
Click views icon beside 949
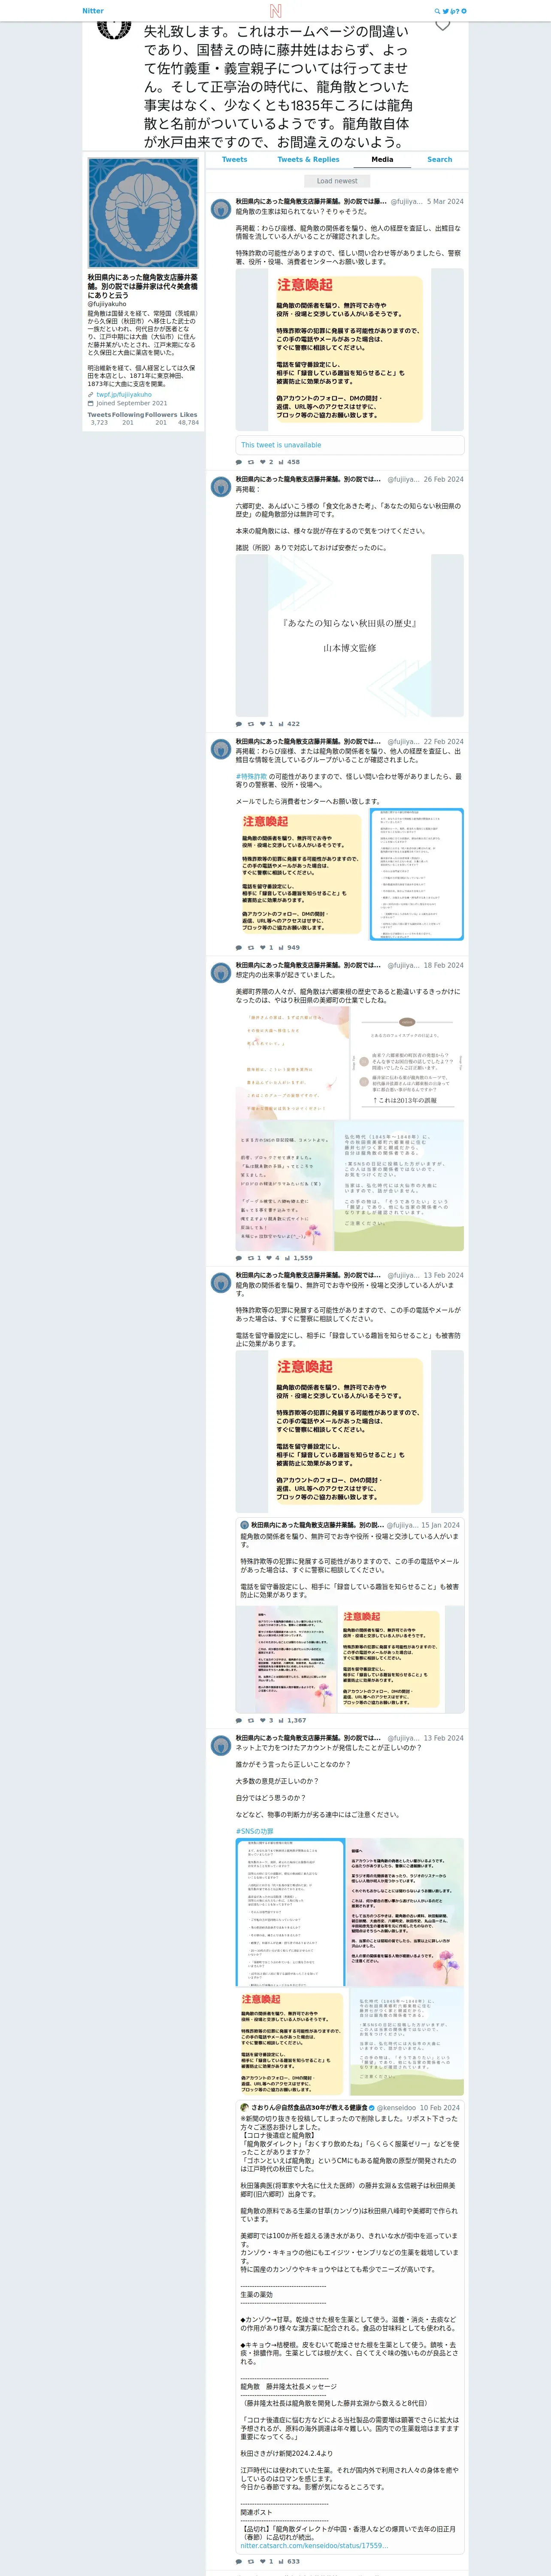[x=281, y=947]
